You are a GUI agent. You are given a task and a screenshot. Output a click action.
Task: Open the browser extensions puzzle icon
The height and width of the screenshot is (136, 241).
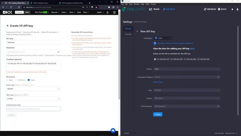pyautogui.click(x=109, y=7)
